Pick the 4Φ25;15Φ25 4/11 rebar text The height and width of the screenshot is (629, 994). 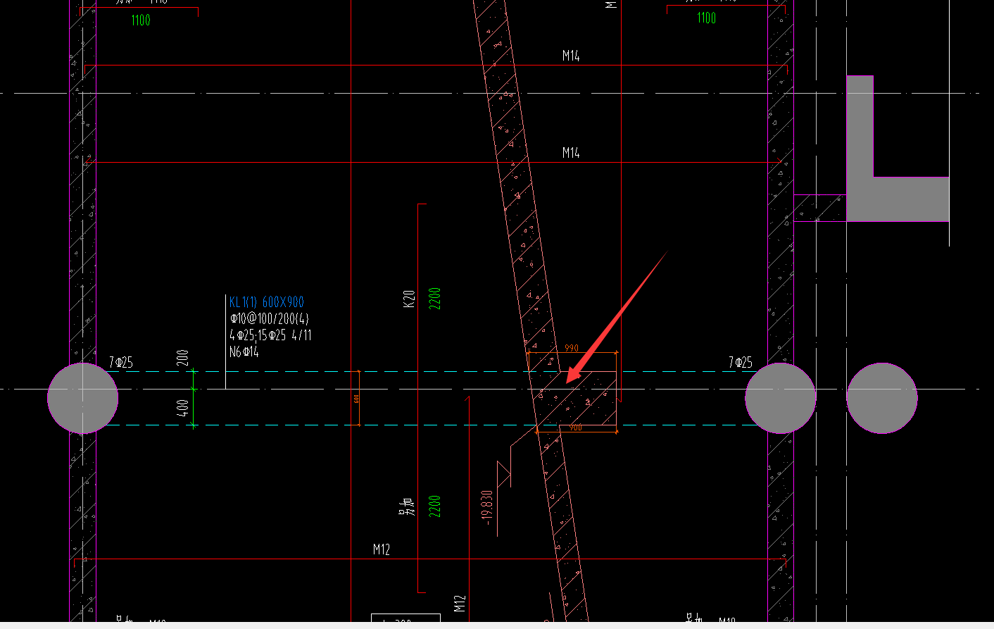[270, 335]
